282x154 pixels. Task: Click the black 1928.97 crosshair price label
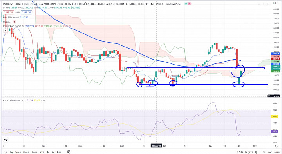[x=276, y=96]
